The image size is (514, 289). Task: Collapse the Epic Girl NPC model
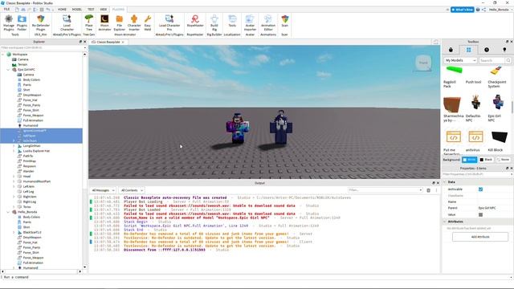pyautogui.click(x=8, y=70)
